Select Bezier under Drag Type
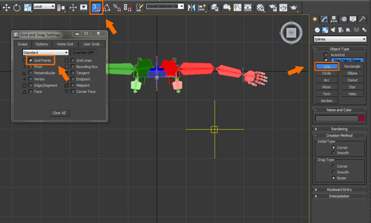This screenshot has width=371, height=223. coord(333,178)
